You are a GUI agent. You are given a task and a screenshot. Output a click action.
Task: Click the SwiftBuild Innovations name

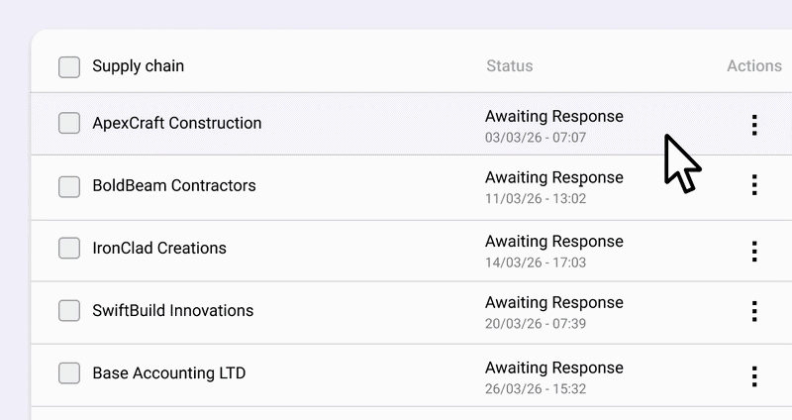tap(172, 311)
